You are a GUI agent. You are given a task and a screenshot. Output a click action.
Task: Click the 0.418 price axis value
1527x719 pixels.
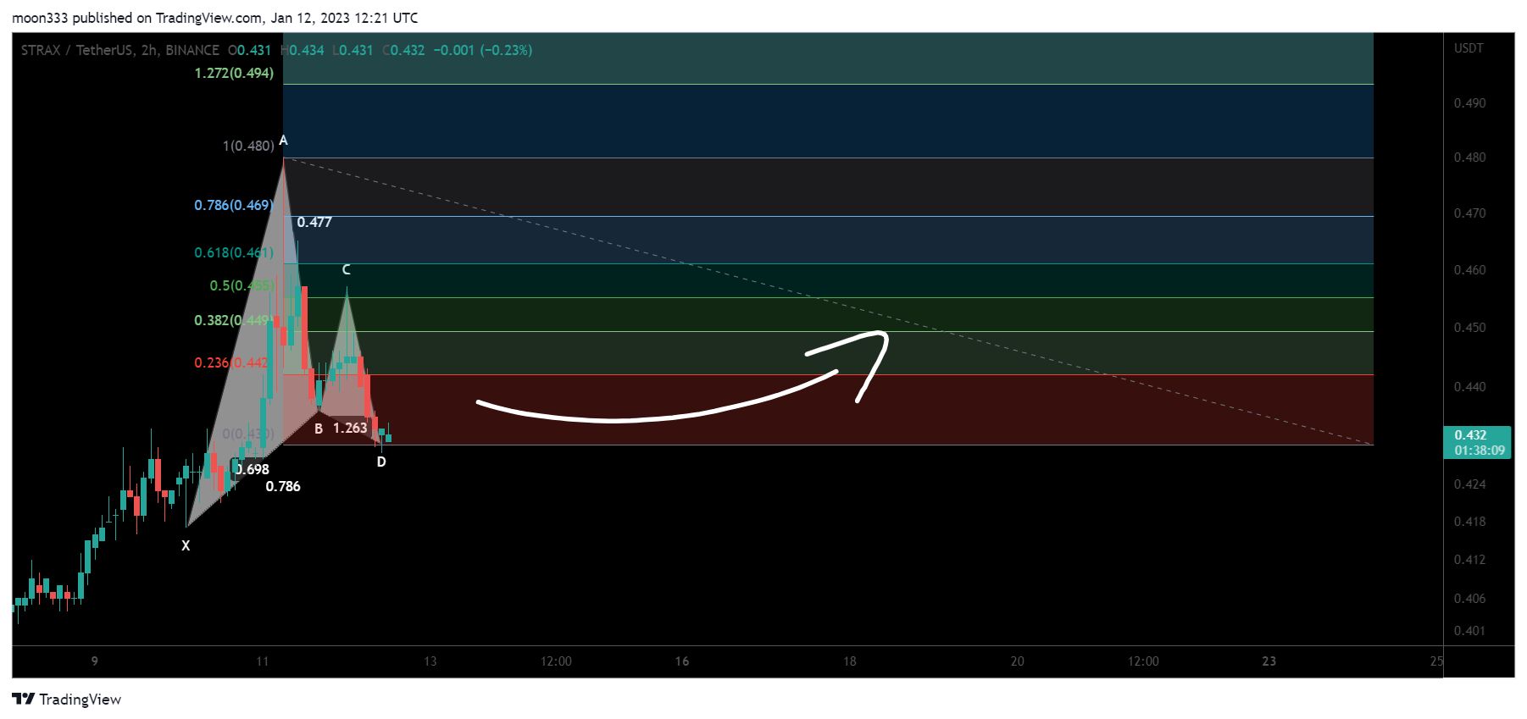click(1469, 522)
